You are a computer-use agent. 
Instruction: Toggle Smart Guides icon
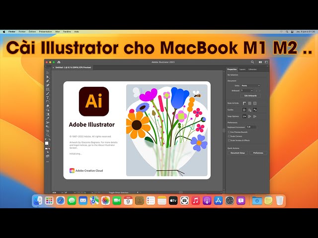(x=255, y=110)
